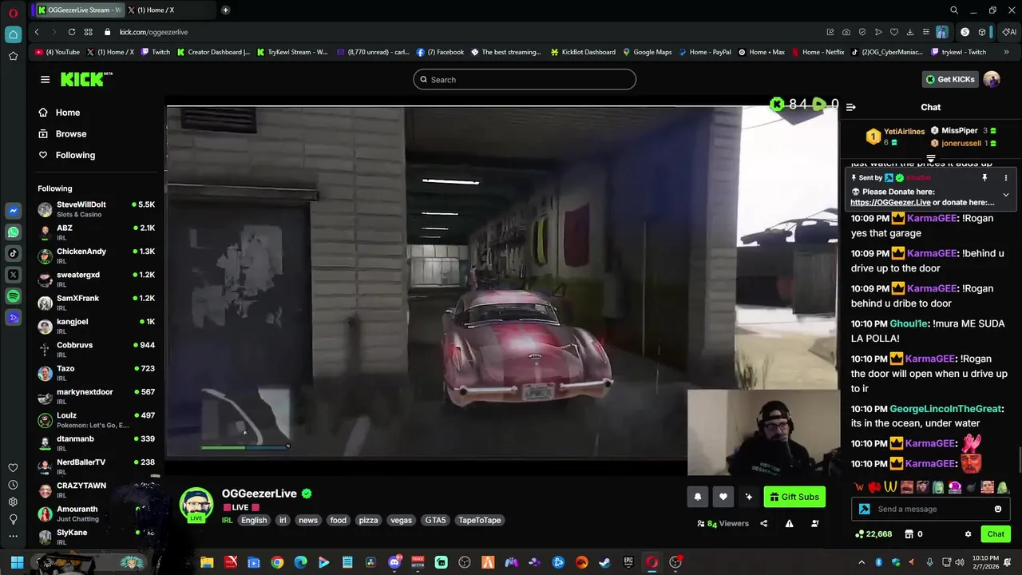Open Steam from the taskbar
Viewport: 1022px width, 575px height.
pos(604,562)
